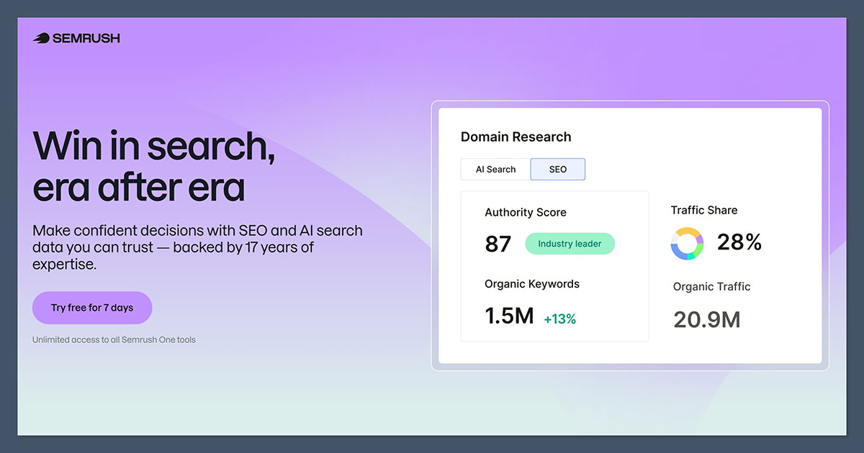Click the Semrush fireball logo icon

click(x=41, y=38)
